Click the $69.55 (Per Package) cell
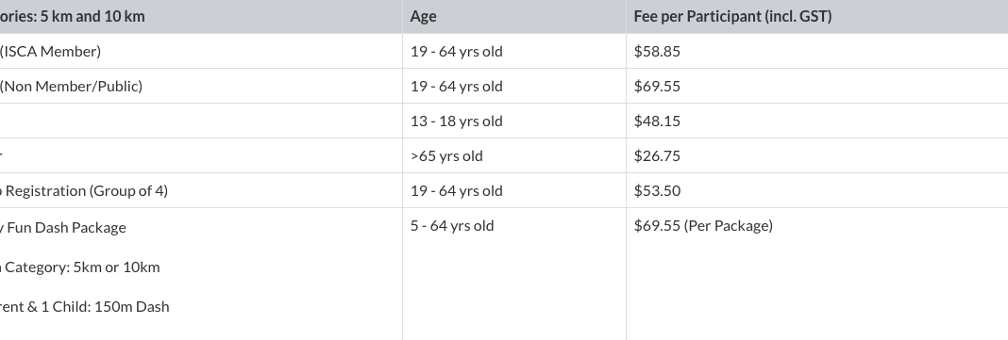Image resolution: width=1008 pixels, height=340 pixels. click(x=703, y=226)
